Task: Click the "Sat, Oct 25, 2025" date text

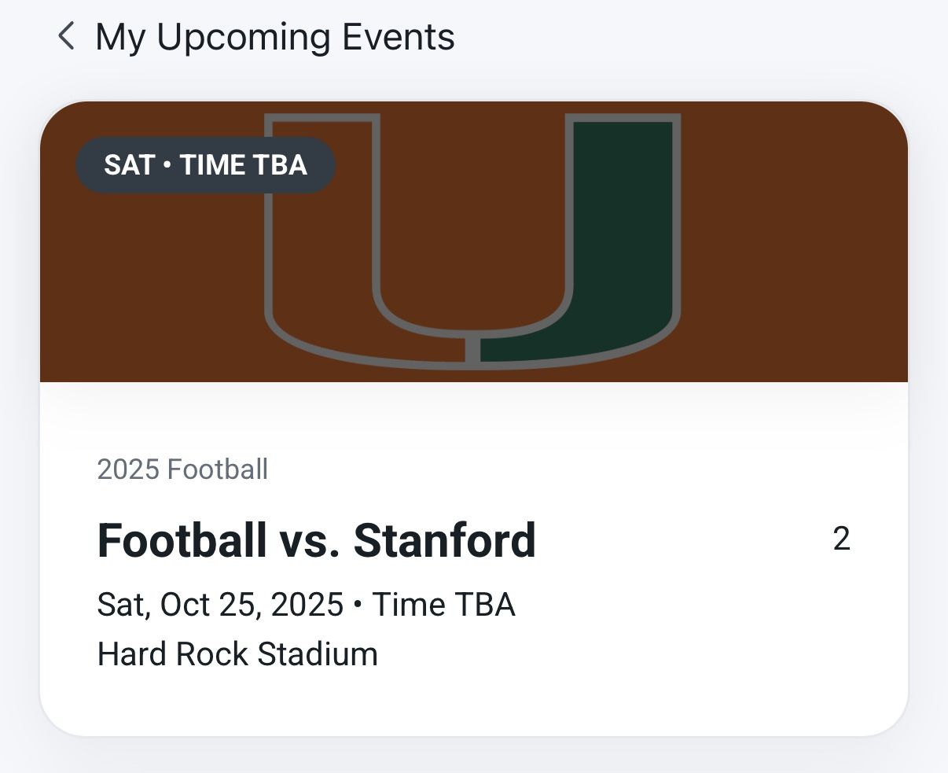Action: click(x=220, y=605)
